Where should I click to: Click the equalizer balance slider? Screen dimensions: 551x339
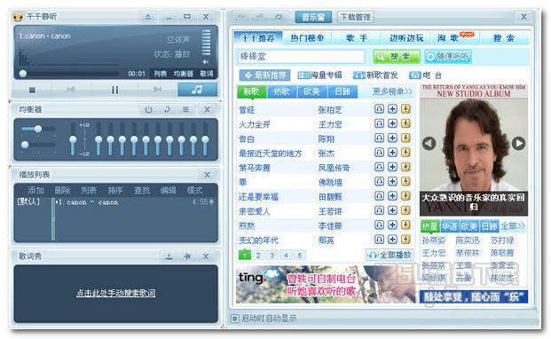tap(37, 129)
